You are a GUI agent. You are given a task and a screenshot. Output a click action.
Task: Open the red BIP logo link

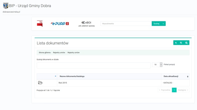[40, 24]
